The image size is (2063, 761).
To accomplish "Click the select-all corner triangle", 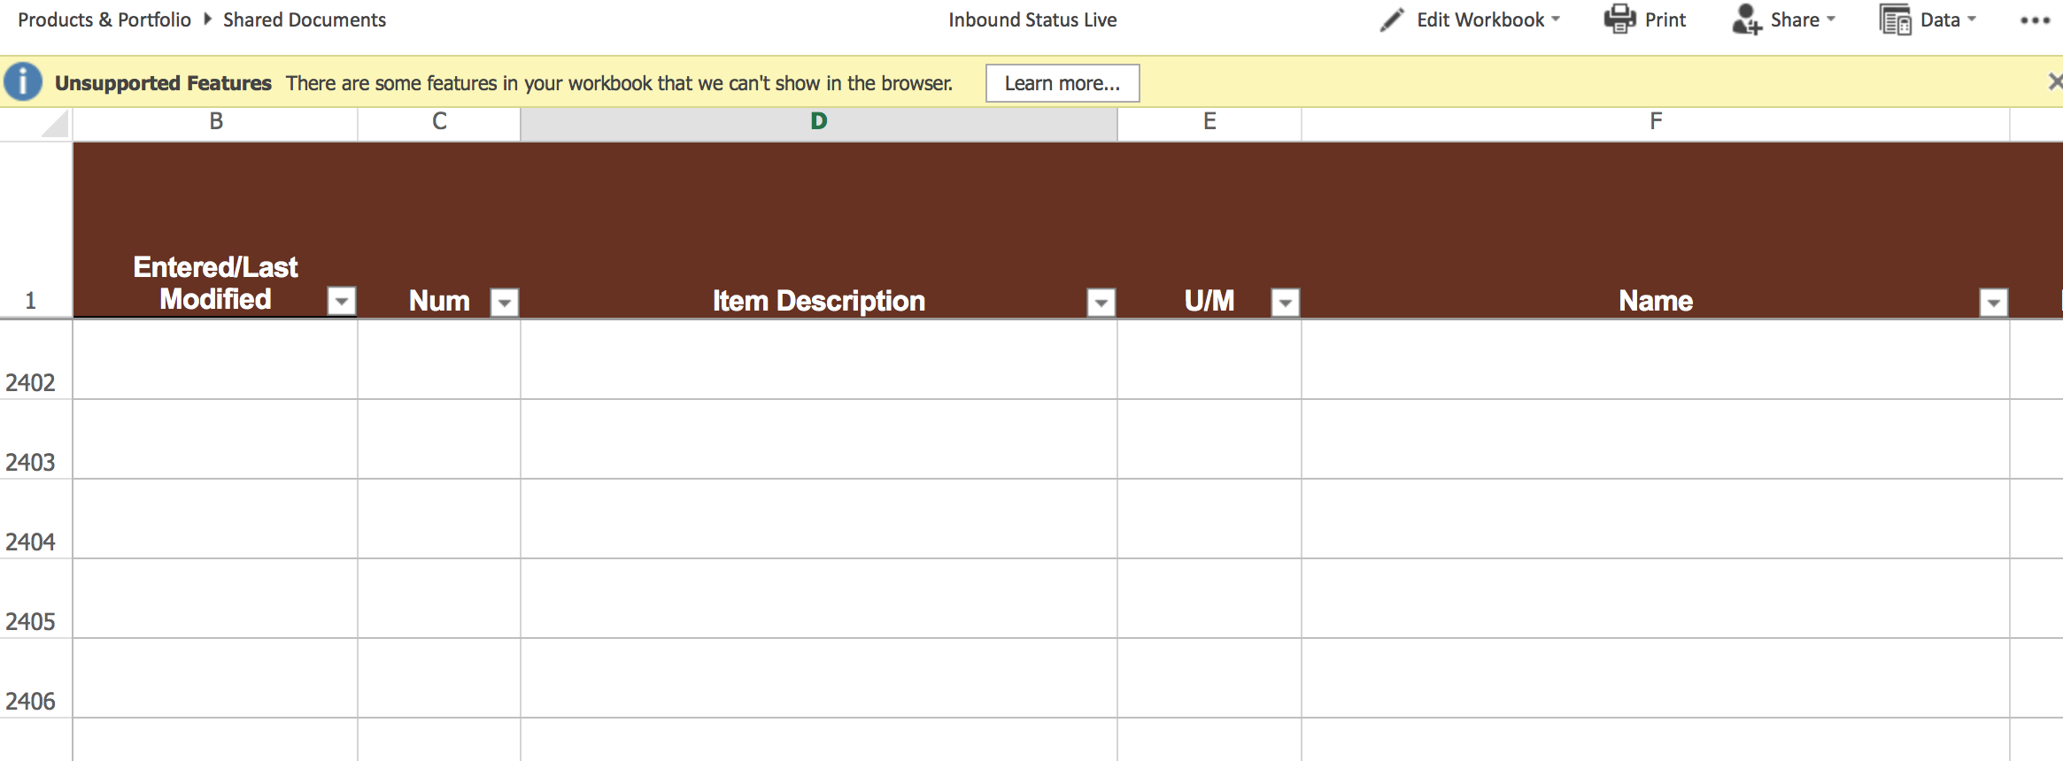I will pos(55,124).
